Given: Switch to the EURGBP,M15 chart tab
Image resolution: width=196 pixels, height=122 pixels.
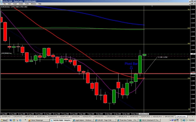Looking at the screenshot, I should tap(6, 117).
